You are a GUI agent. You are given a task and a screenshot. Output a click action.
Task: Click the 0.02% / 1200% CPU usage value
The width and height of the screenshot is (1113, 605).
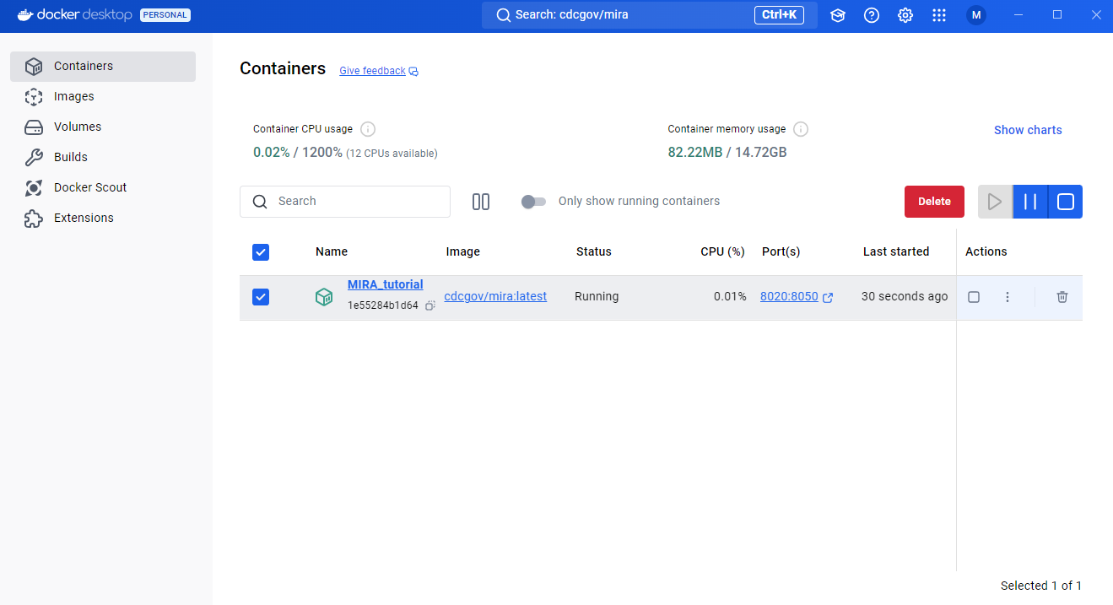coord(298,153)
